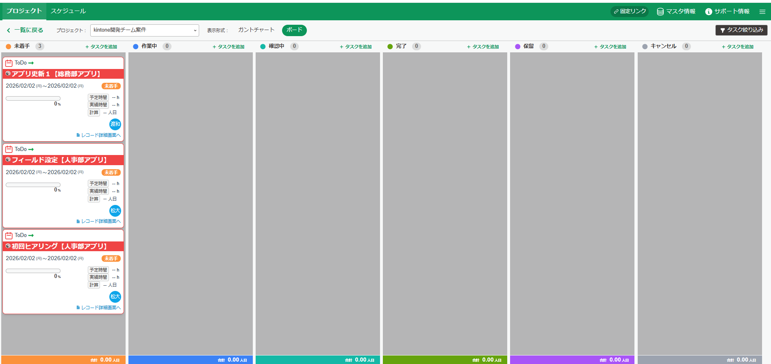Go back via 一覧に戻る
Image resolution: width=771 pixels, height=364 pixels.
coord(25,30)
